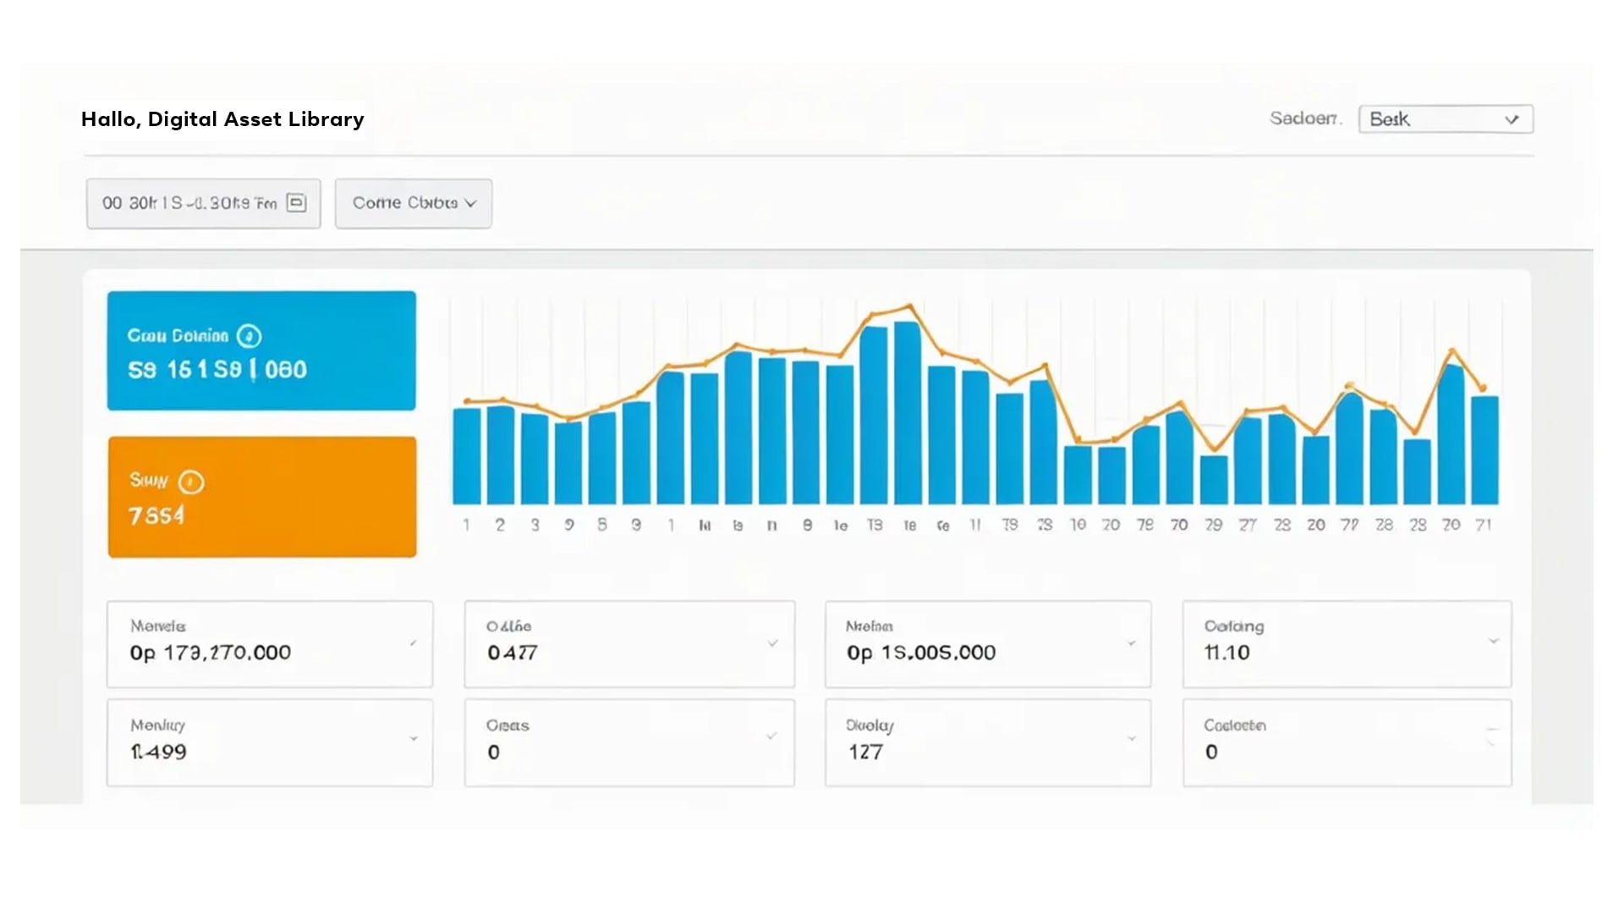Click the "Dkolay" card label
This screenshot has height=914, width=1624.
click(870, 726)
